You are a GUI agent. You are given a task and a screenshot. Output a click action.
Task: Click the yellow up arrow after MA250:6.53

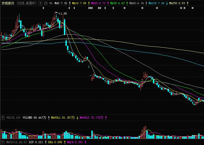click(188, 3)
